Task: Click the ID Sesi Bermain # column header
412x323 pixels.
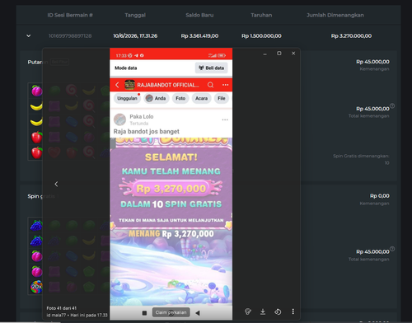Action: (x=70, y=15)
